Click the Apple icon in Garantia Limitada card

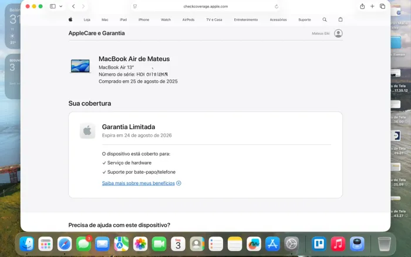87,130
